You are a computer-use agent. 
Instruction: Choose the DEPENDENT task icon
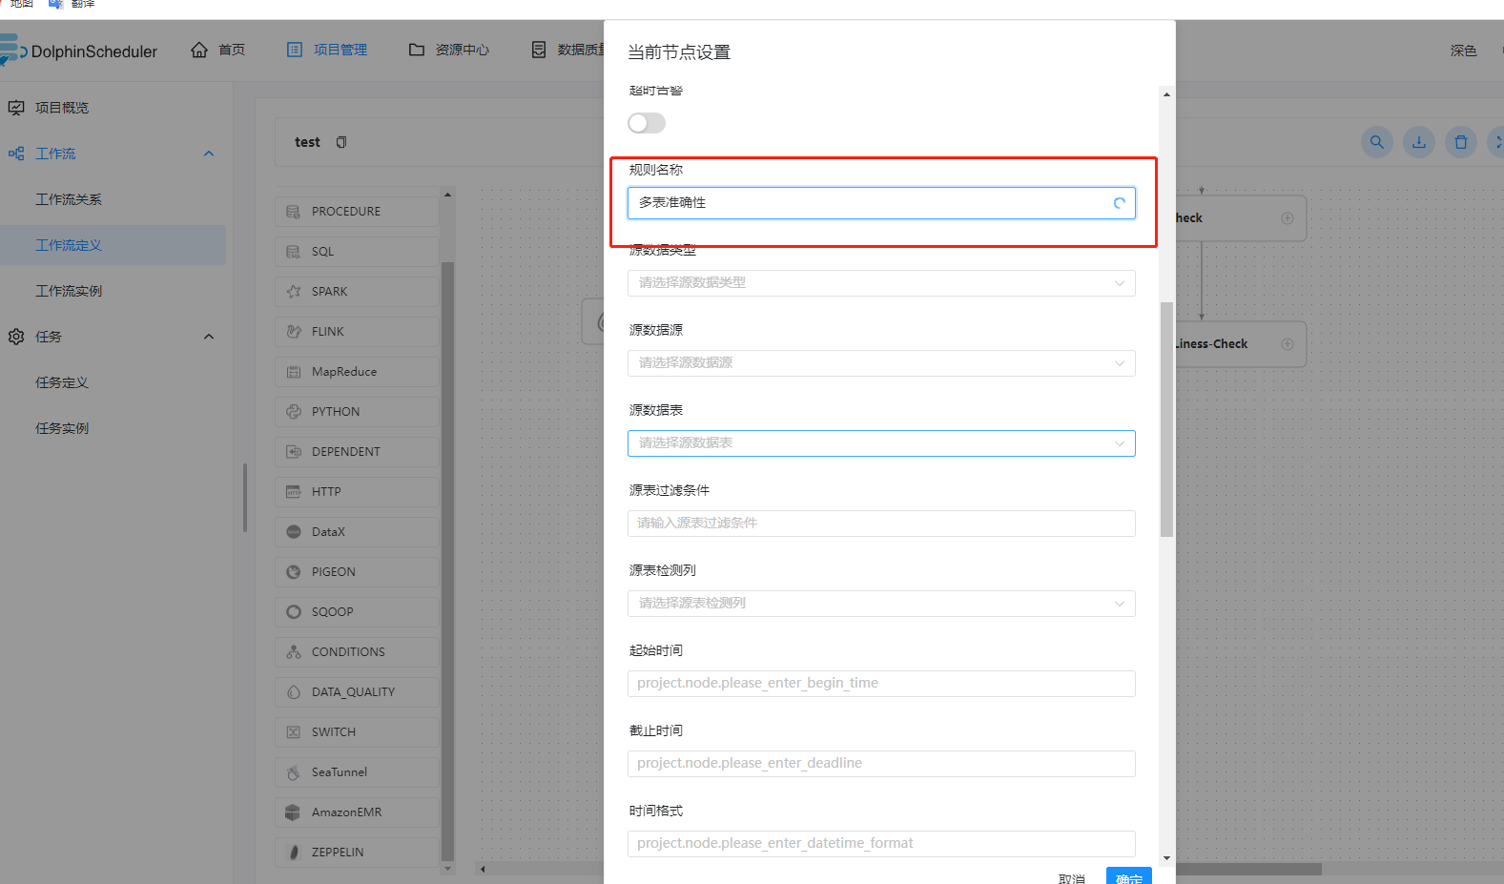(294, 452)
